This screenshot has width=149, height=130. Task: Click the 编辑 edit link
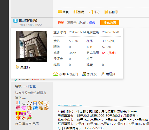(x=92, y=23)
